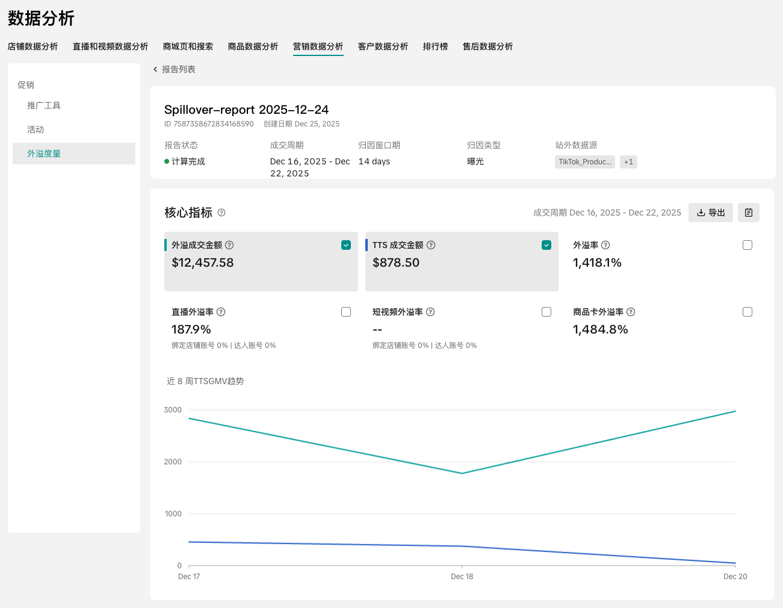Click the 导出 export button
783x608 pixels.
[x=710, y=212]
